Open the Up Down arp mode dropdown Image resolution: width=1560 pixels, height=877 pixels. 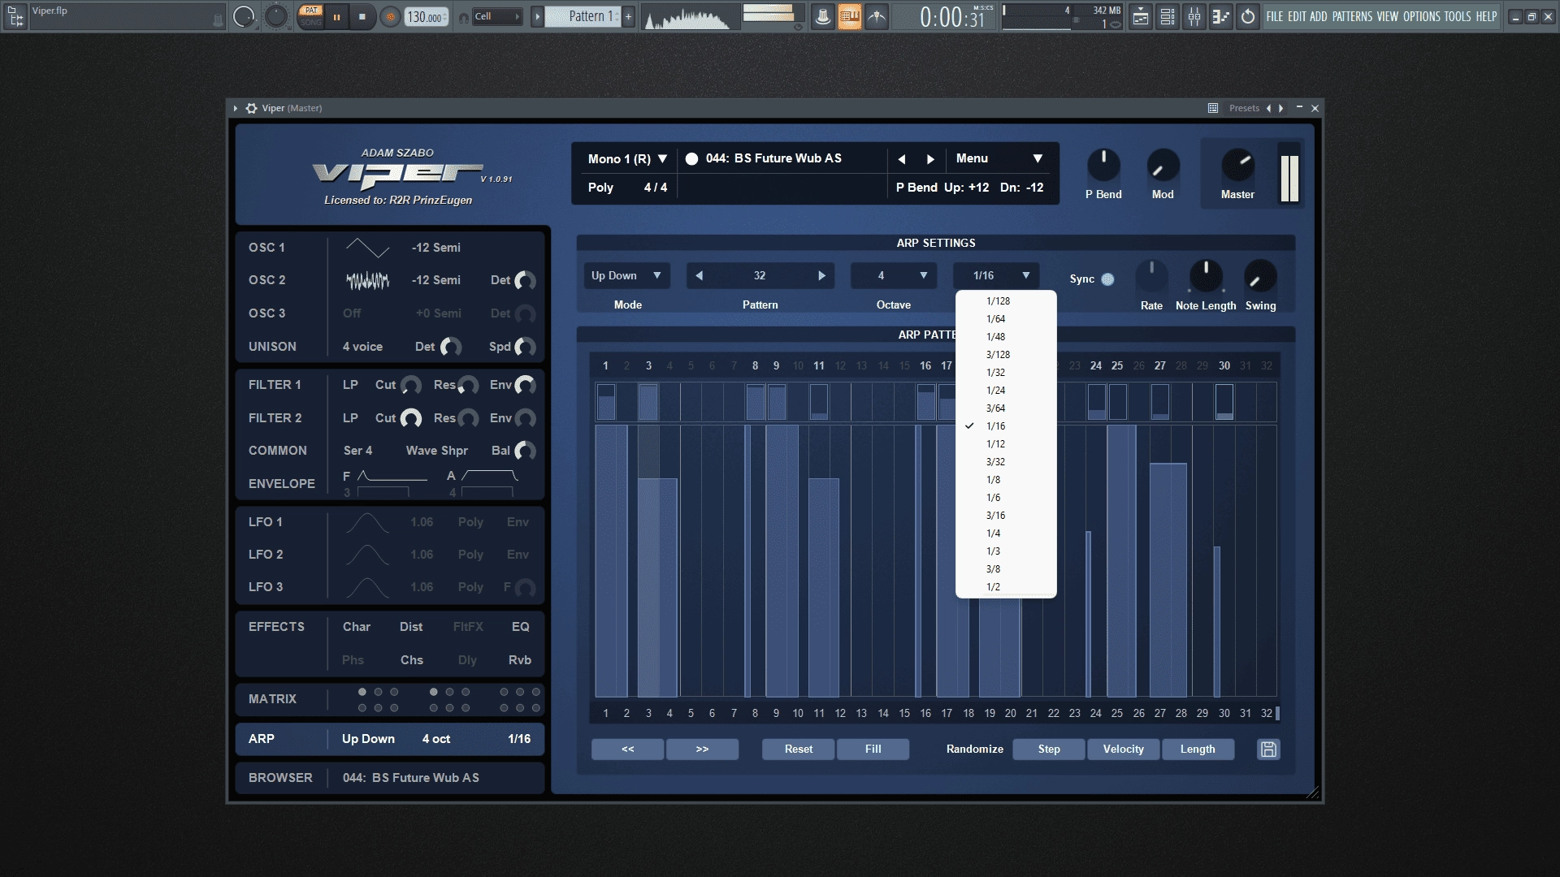pyautogui.click(x=626, y=276)
